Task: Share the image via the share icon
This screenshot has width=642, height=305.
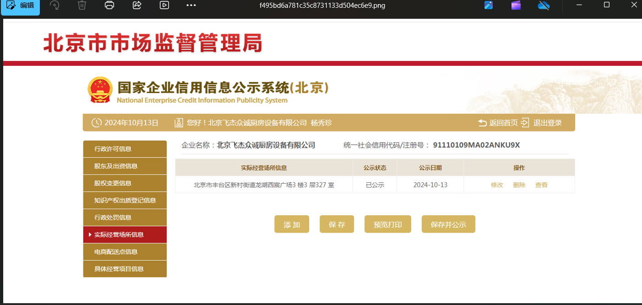Action: click(x=137, y=5)
